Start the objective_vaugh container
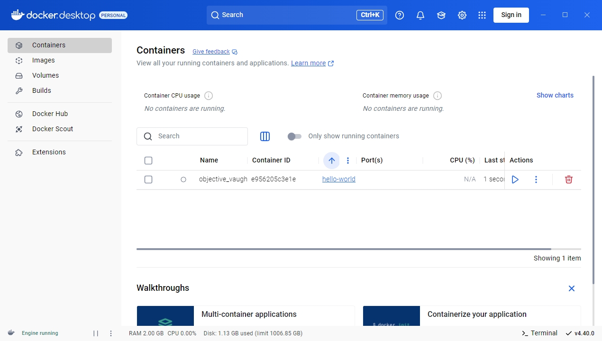Screen dimensions: 602x341 (515, 179)
